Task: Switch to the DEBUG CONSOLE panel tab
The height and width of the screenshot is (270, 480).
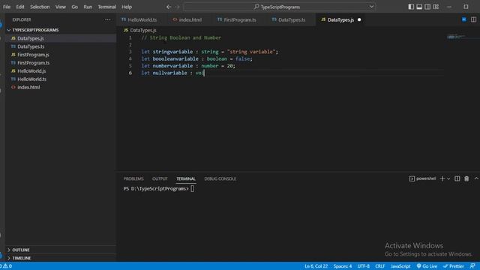Action: (220, 178)
